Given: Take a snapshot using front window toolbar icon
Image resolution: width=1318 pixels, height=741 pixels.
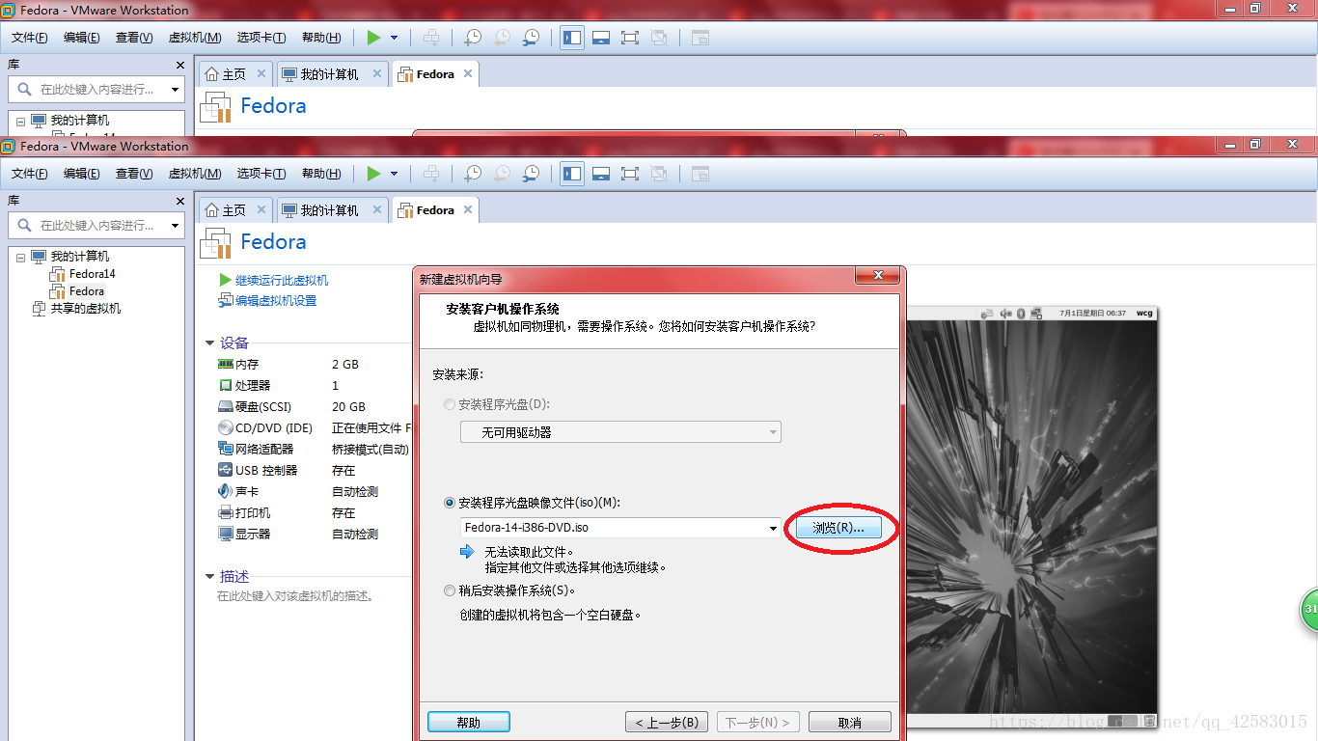Looking at the screenshot, I should click(472, 174).
